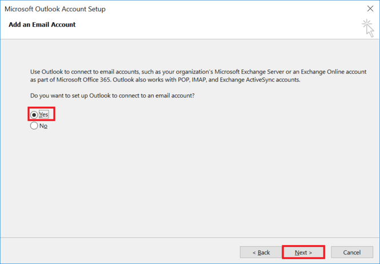Click empty space in the title bar
Screen dimensions: 380x264
tap(229, 9)
